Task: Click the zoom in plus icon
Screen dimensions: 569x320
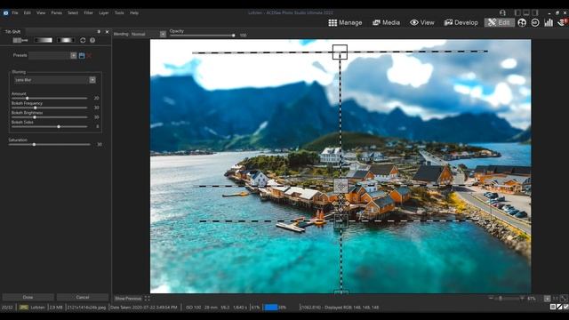Action: click(522, 299)
